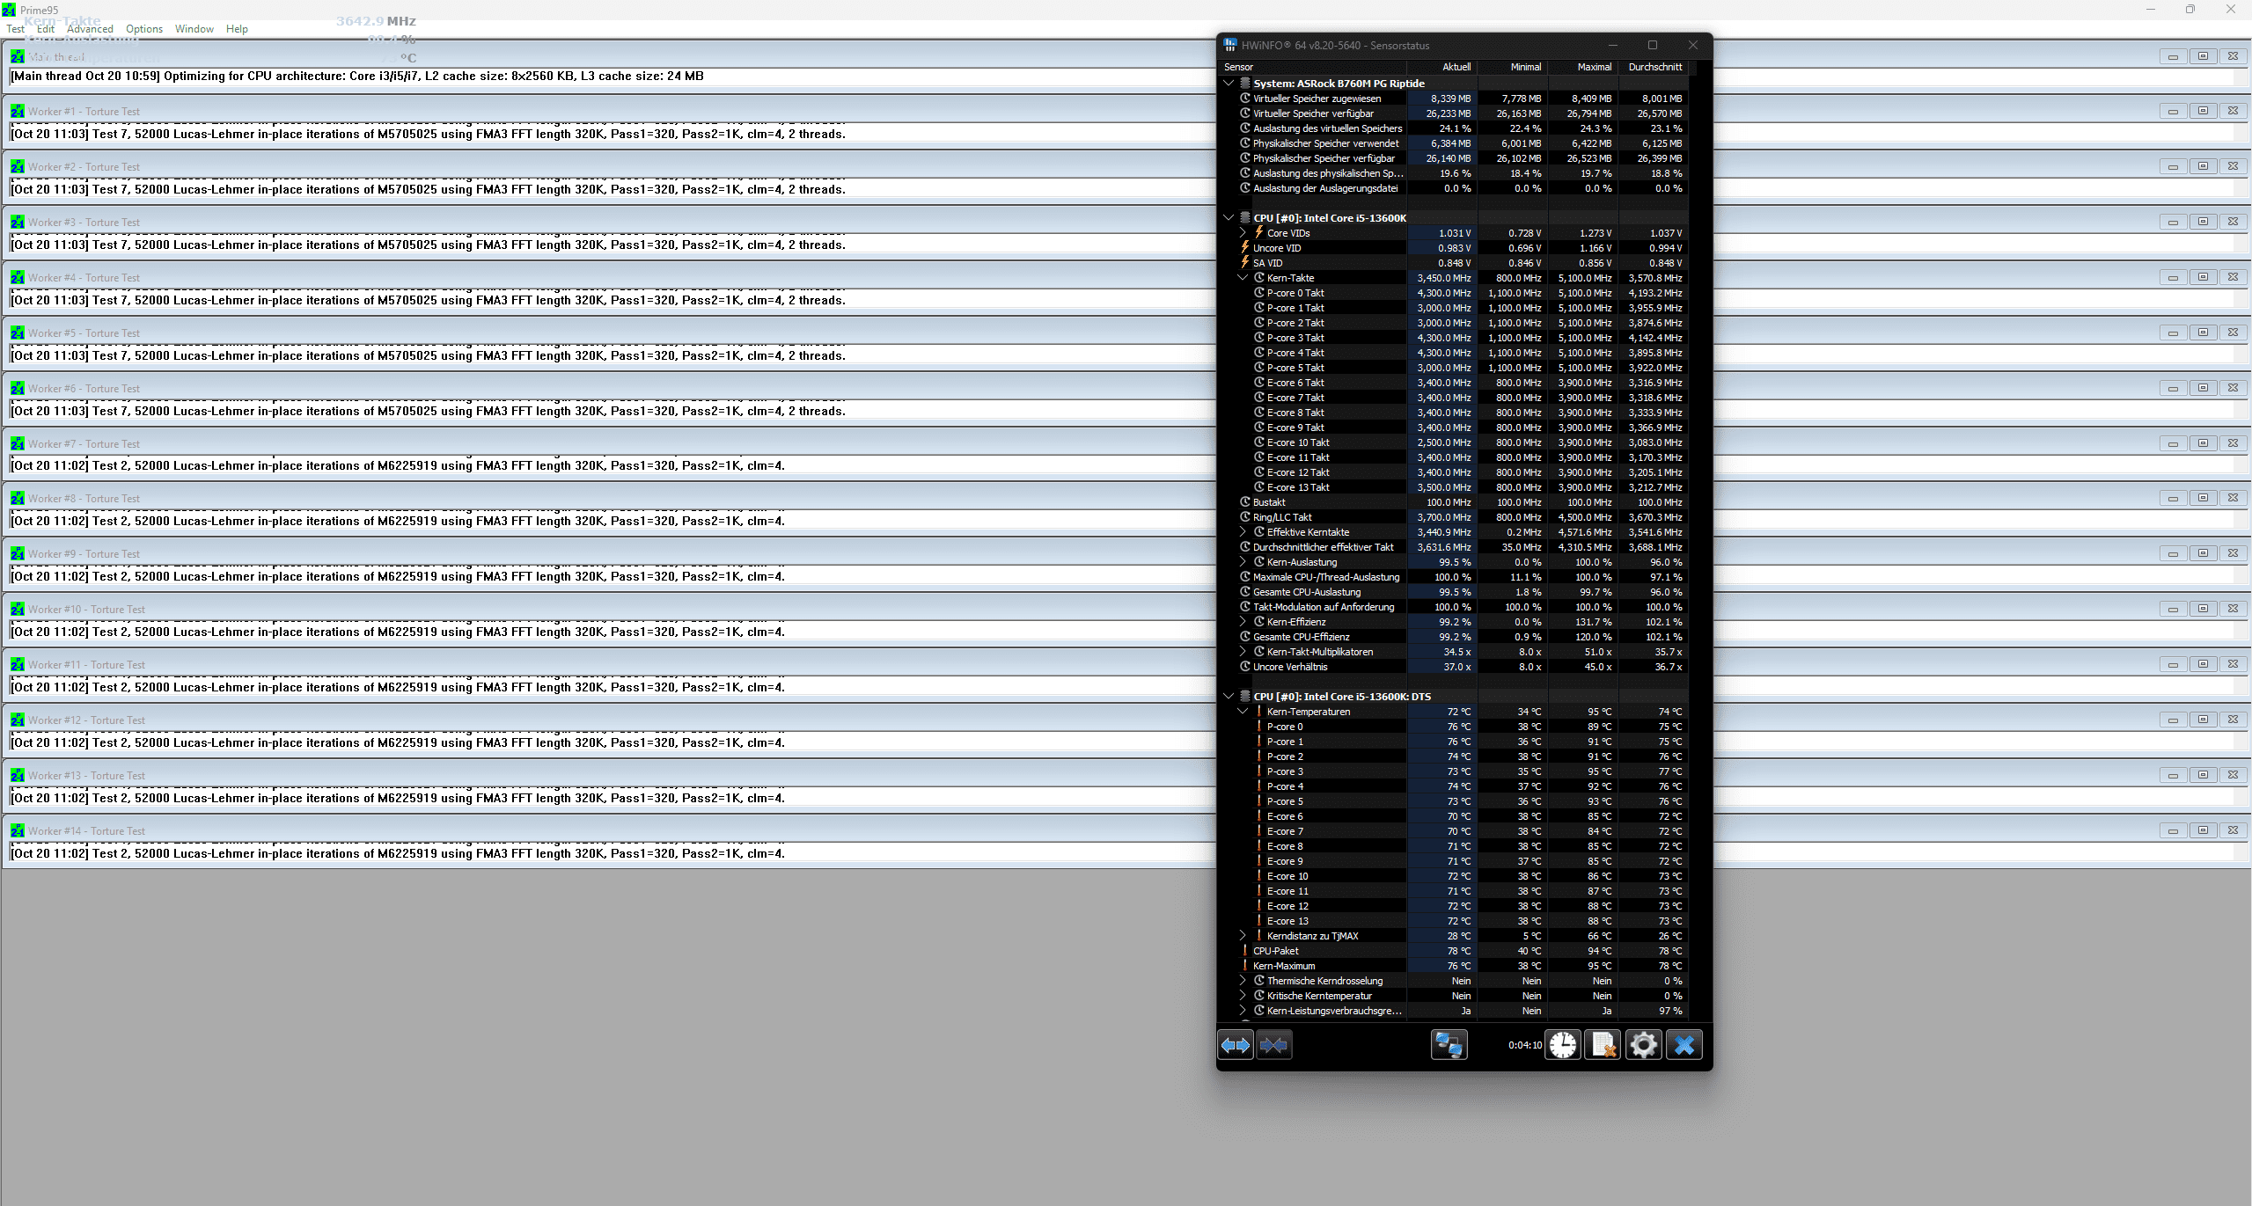Expand Thermische Kerndrosselung entry
The height and width of the screenshot is (1206, 2252).
(x=1243, y=981)
